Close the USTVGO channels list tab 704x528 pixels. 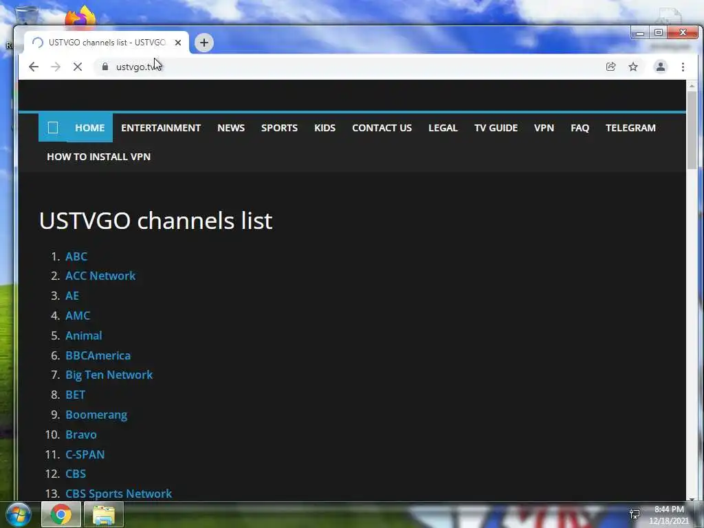click(x=178, y=43)
